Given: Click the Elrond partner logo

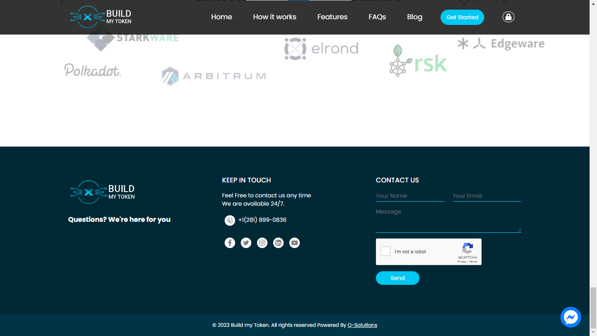Looking at the screenshot, I should click(321, 48).
